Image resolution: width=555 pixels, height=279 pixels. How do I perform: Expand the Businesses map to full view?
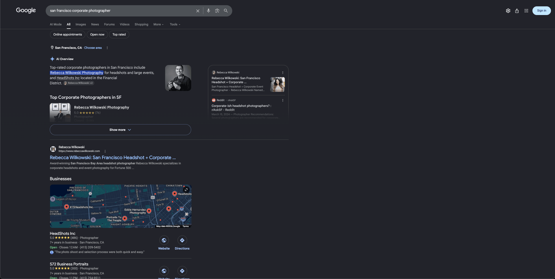point(186,190)
